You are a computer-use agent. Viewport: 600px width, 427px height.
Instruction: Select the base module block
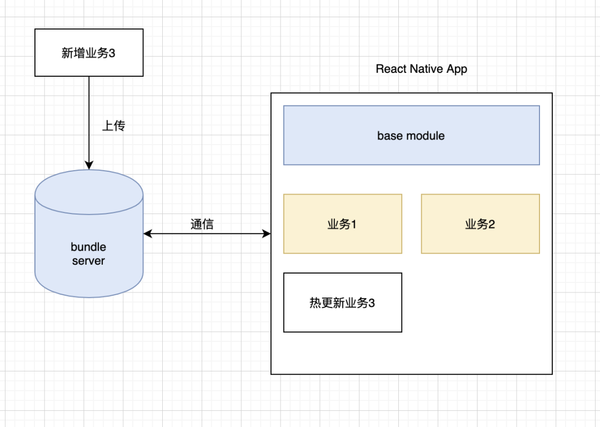tap(411, 135)
